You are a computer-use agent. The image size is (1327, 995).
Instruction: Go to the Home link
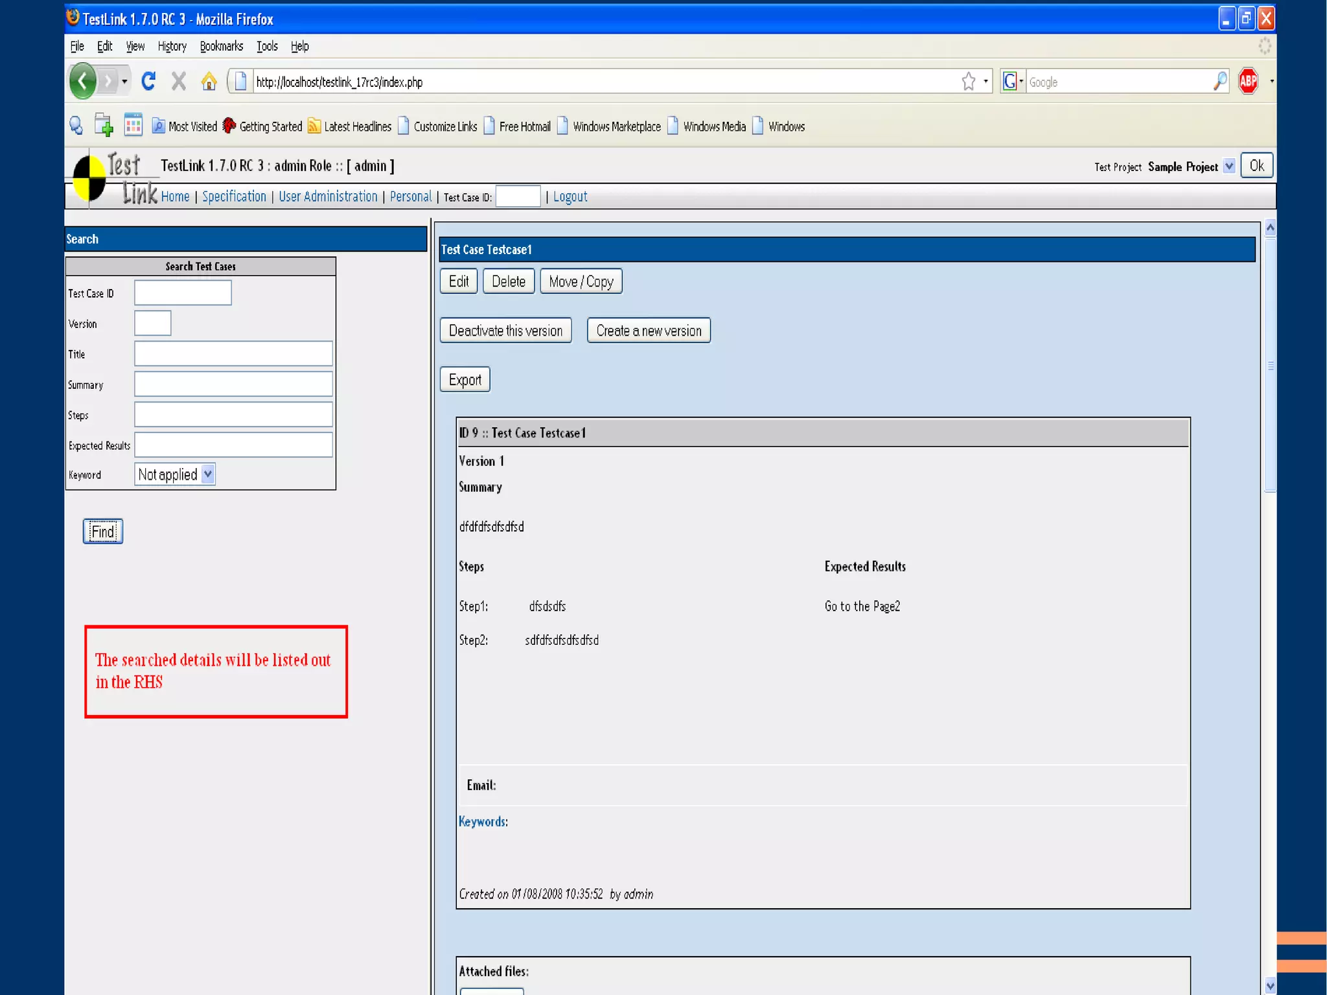point(175,196)
